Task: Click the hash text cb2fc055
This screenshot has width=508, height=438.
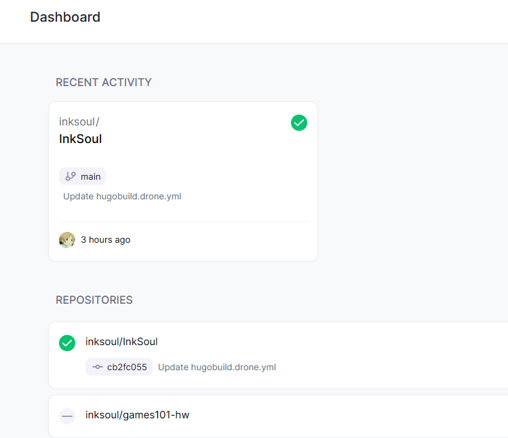Action: (x=127, y=367)
